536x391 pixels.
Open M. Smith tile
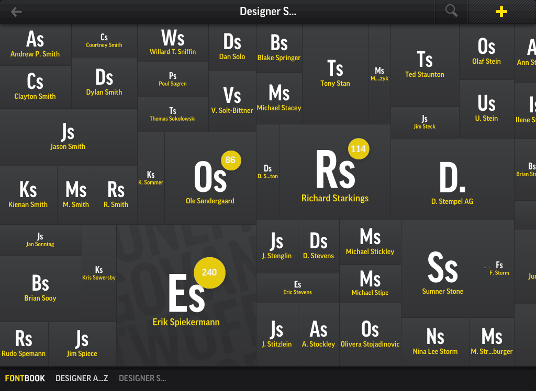[x=76, y=195]
